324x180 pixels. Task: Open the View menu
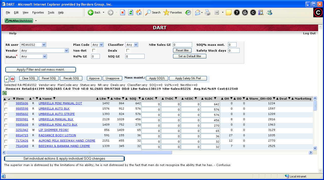pos(25,12)
